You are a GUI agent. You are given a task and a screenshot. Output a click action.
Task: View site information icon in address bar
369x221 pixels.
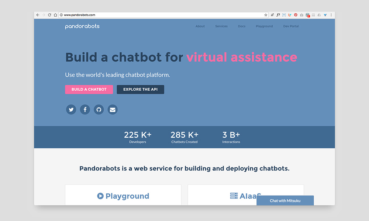61,15
